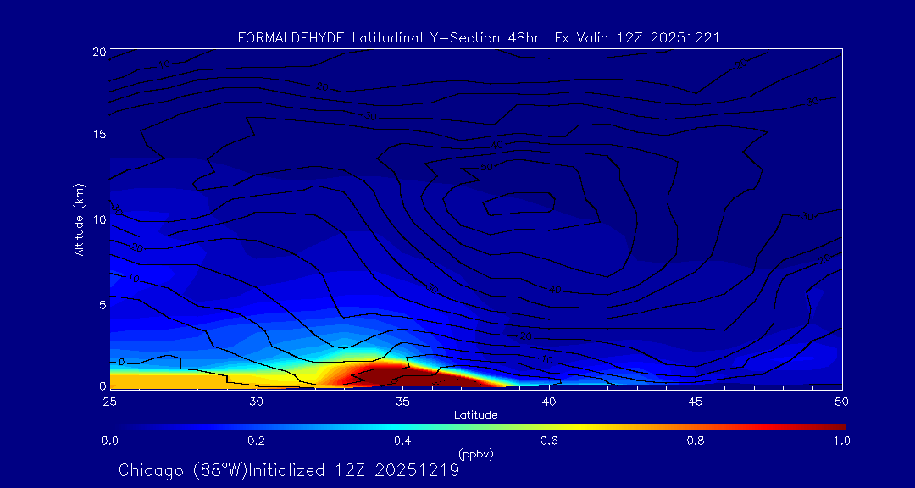Click latitude tick label 40
Screen dimensions: 915x488
pos(549,401)
